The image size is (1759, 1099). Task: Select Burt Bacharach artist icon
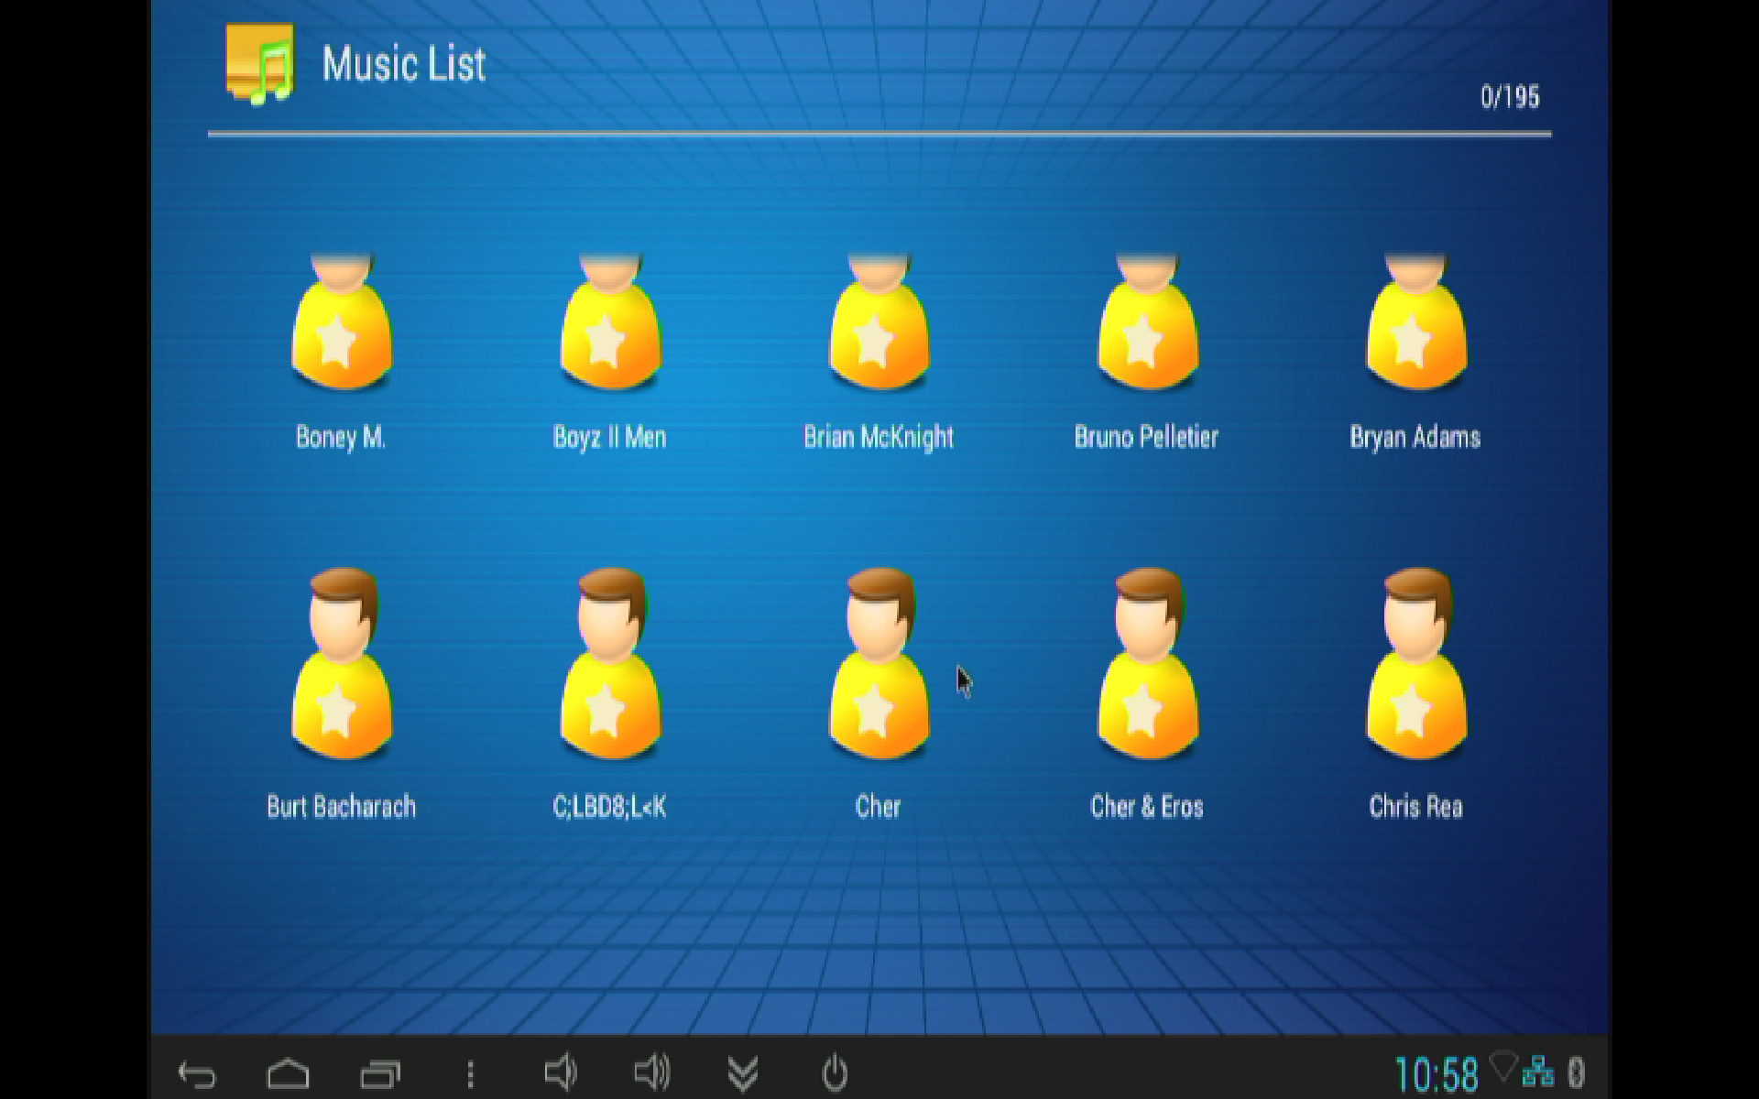click(341, 666)
